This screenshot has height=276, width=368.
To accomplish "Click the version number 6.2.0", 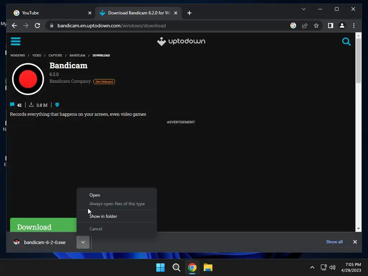I will pyautogui.click(x=54, y=74).
